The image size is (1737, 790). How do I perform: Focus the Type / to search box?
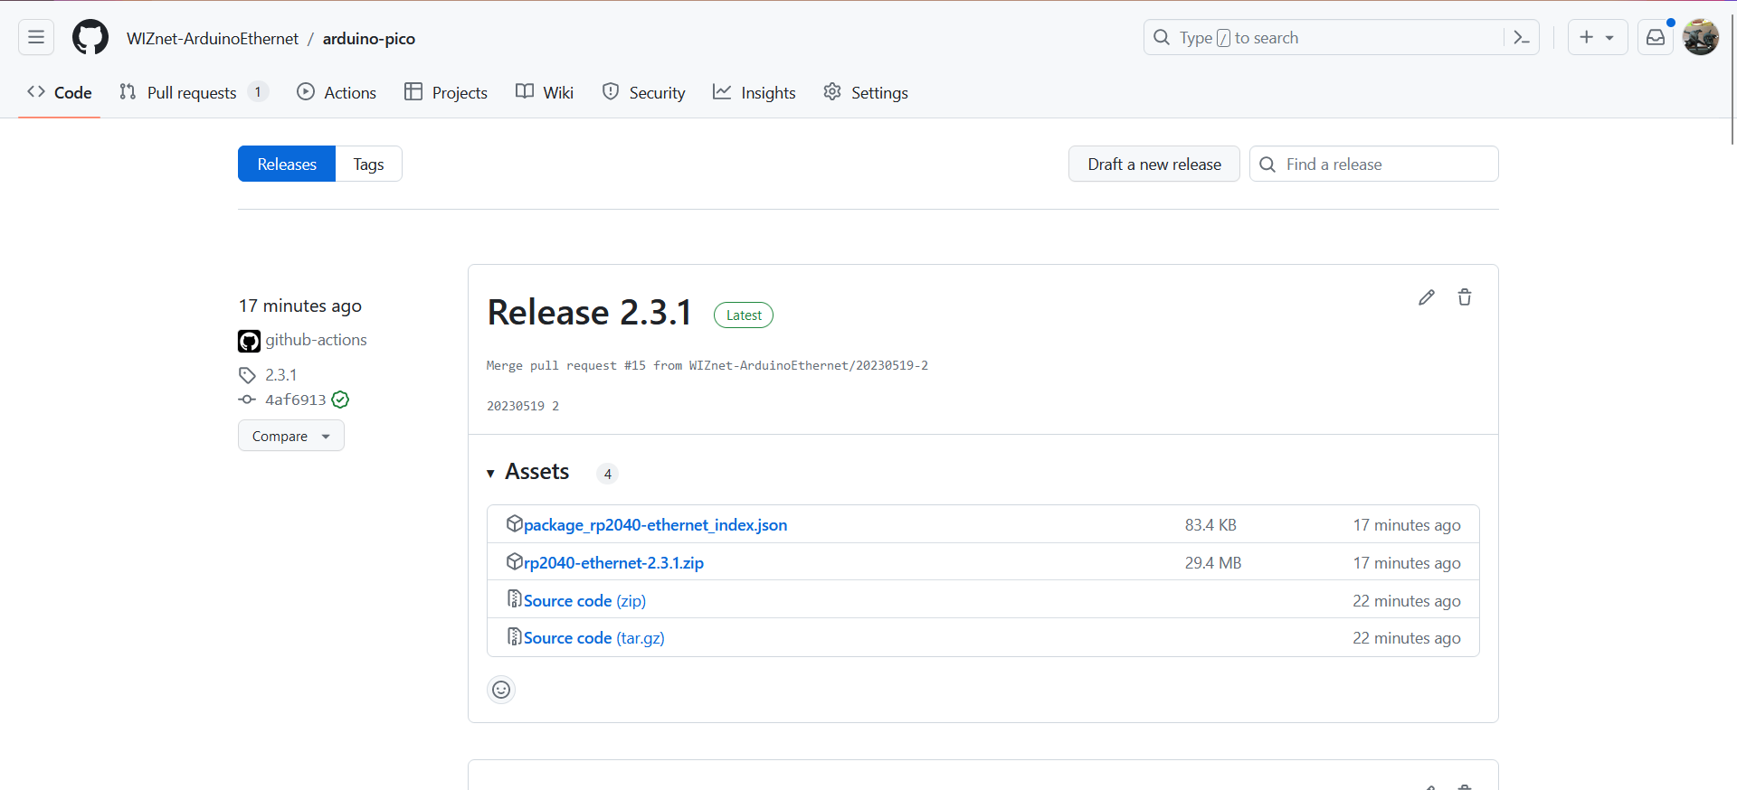1324,38
